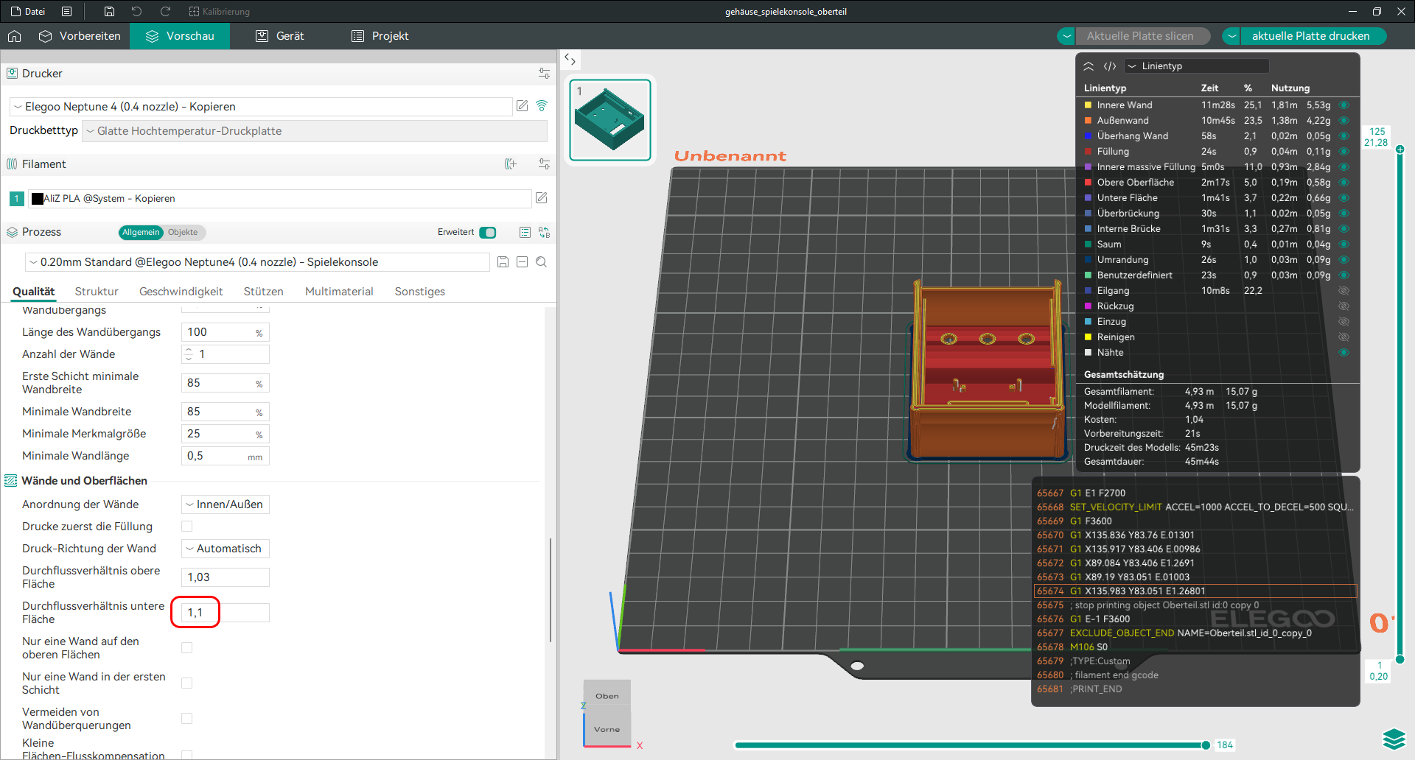Click the compare presets icon next to Erweitert
The width and height of the screenshot is (1415, 760).
[x=544, y=232]
